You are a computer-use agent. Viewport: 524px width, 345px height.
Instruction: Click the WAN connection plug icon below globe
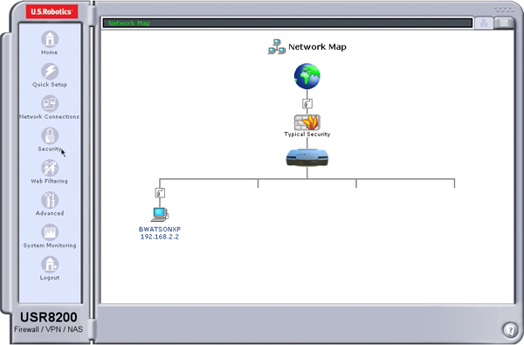pos(307,104)
